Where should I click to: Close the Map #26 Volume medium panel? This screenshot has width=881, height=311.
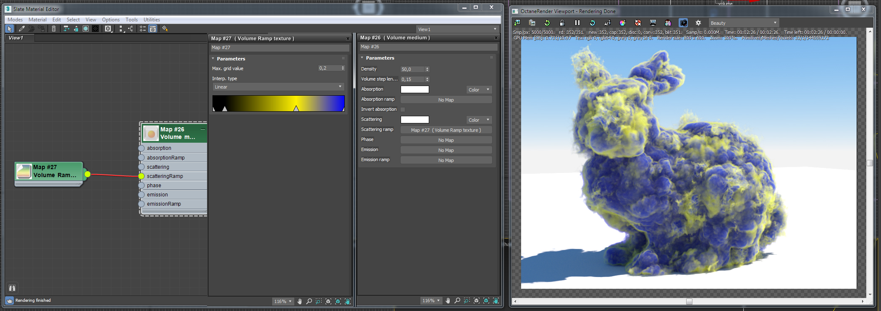click(x=496, y=38)
